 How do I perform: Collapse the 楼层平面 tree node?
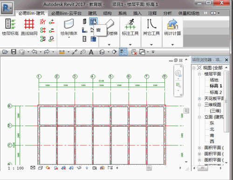point(199,74)
